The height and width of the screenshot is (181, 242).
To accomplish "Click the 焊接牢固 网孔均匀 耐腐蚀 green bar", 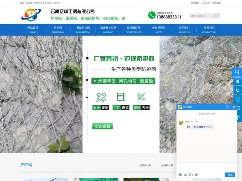I will point(123,81).
